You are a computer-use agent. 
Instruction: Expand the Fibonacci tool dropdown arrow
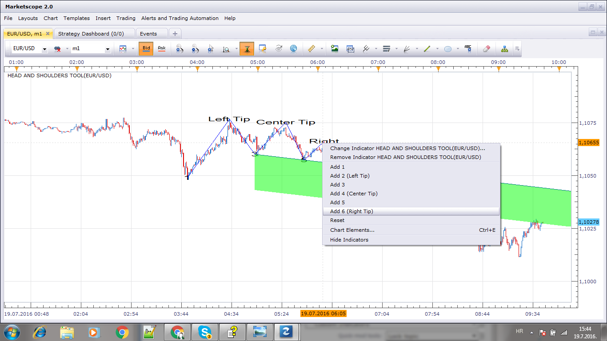coord(396,49)
